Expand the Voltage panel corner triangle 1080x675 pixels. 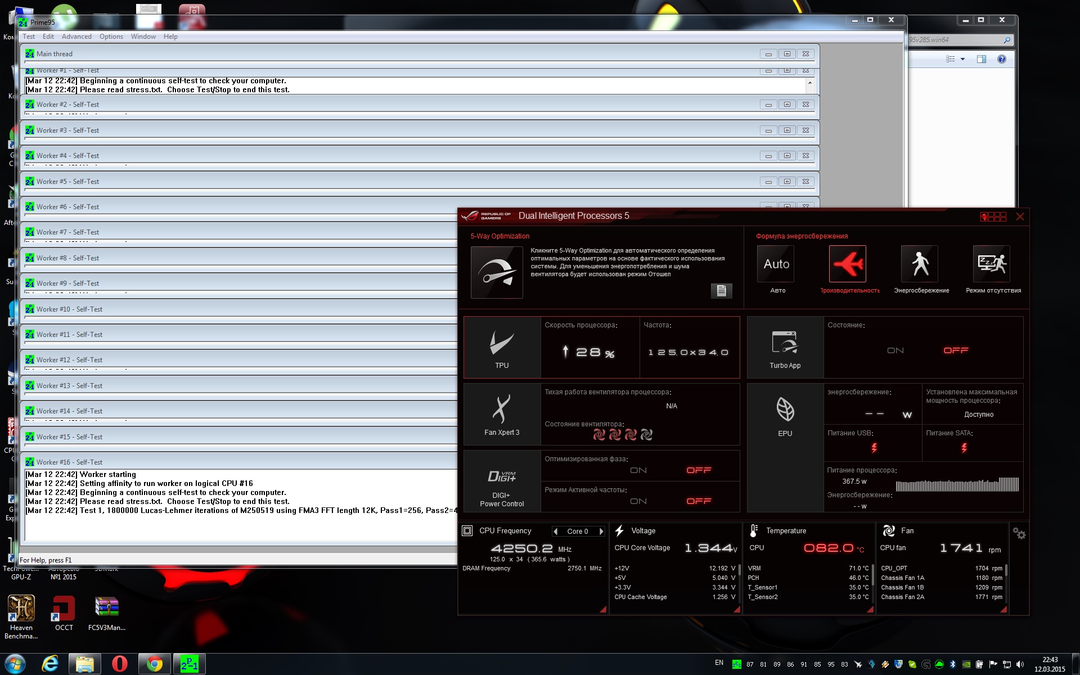(x=736, y=609)
